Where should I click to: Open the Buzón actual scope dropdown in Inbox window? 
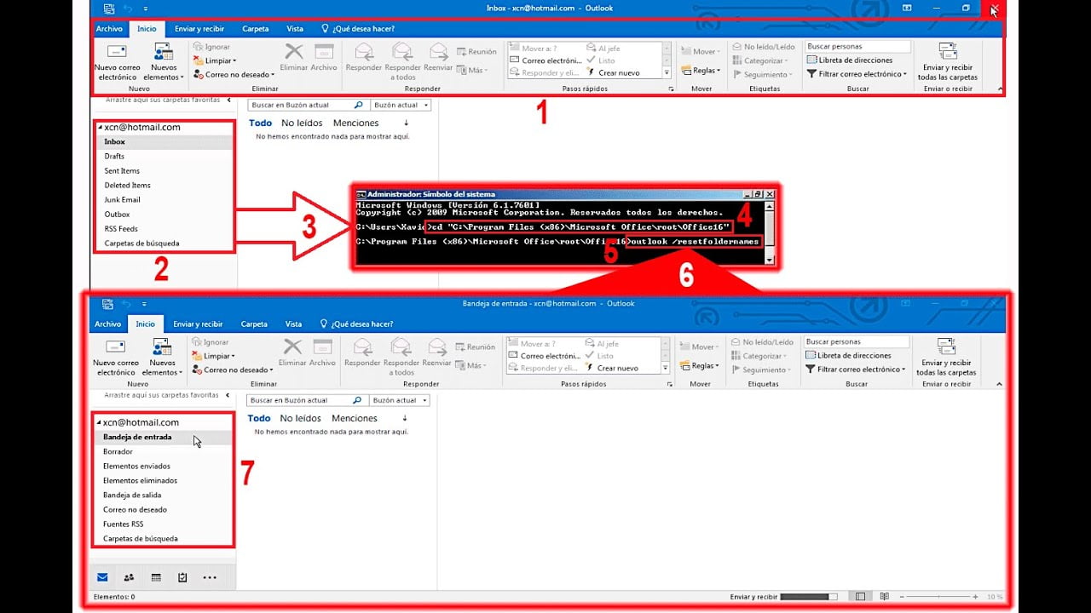tap(401, 105)
